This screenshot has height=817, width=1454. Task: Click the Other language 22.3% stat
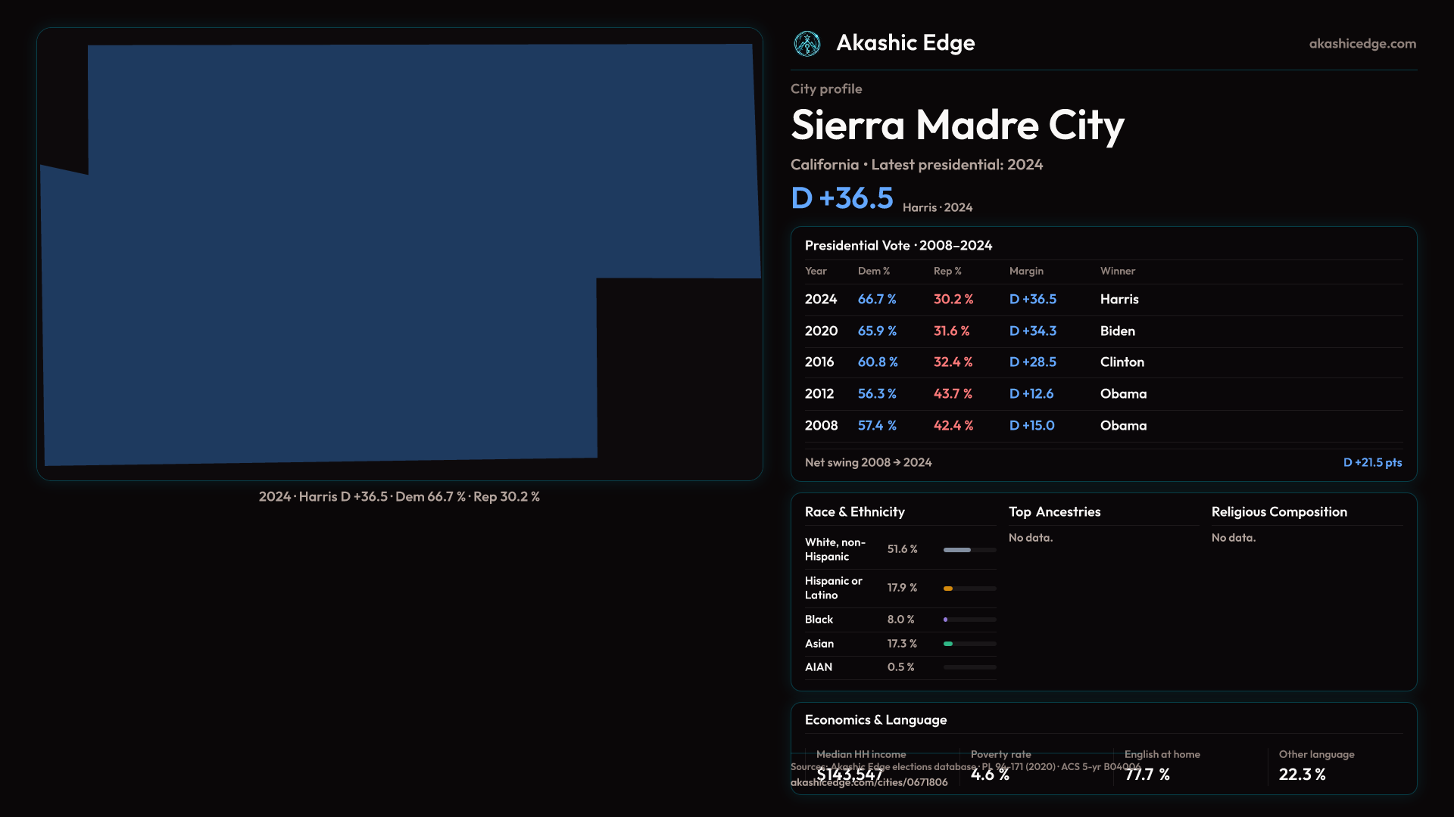tap(1302, 775)
